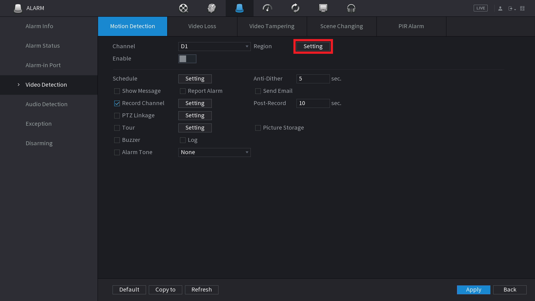Click the circular arrows icon in the top bar
The image size is (535, 301).
pos(295,8)
